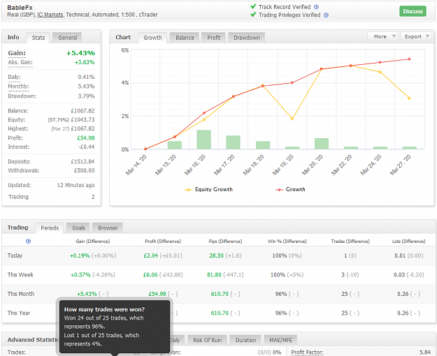Open the Periods trading tab
The height and width of the screenshot is (356, 437).
pyautogui.click(x=50, y=228)
